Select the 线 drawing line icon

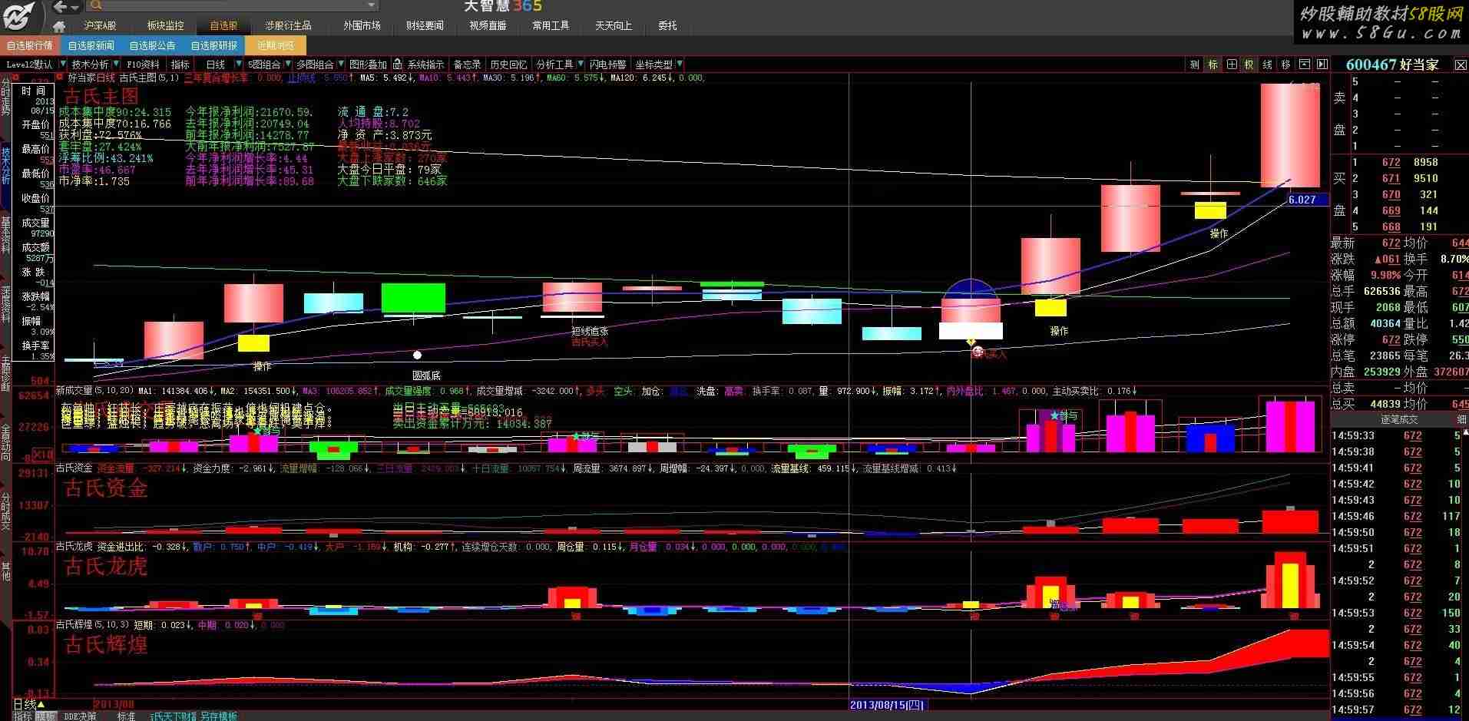pos(1268,64)
